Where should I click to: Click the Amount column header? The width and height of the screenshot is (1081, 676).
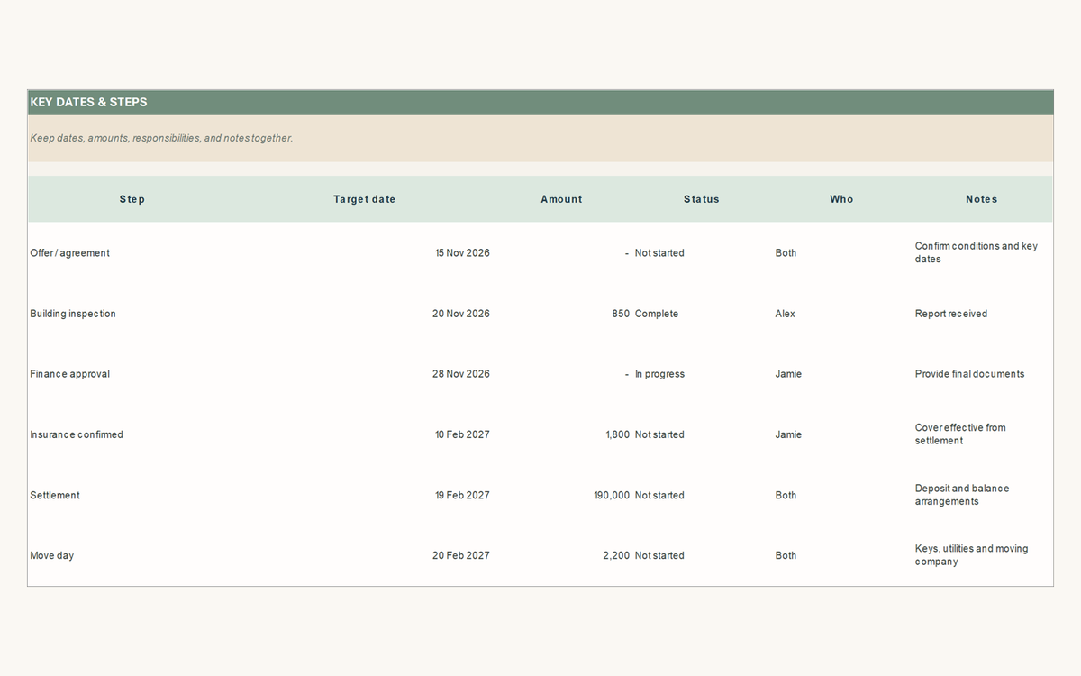point(561,199)
